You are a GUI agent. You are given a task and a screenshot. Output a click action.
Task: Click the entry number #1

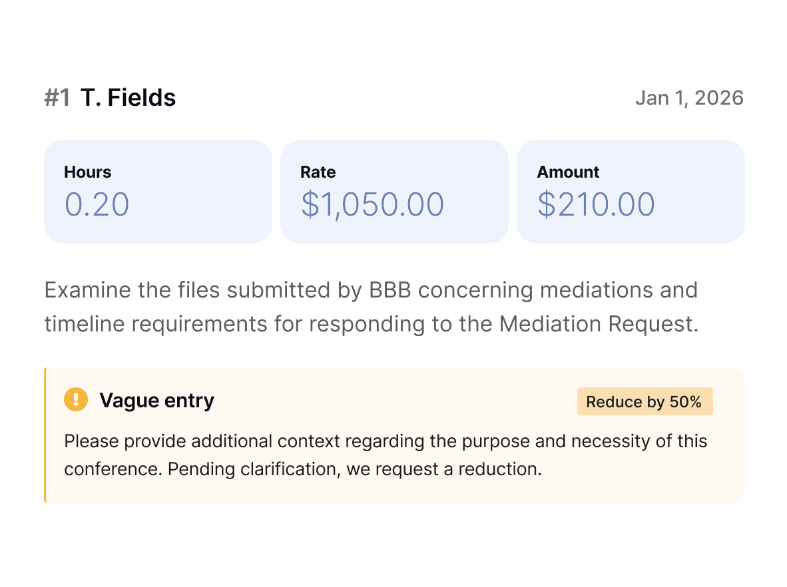[x=57, y=98]
